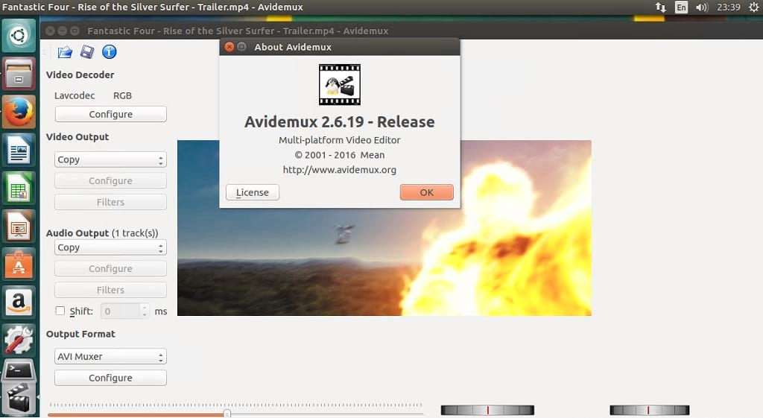Click the clock showing 23:39
763x418 pixels.
pos(729,7)
